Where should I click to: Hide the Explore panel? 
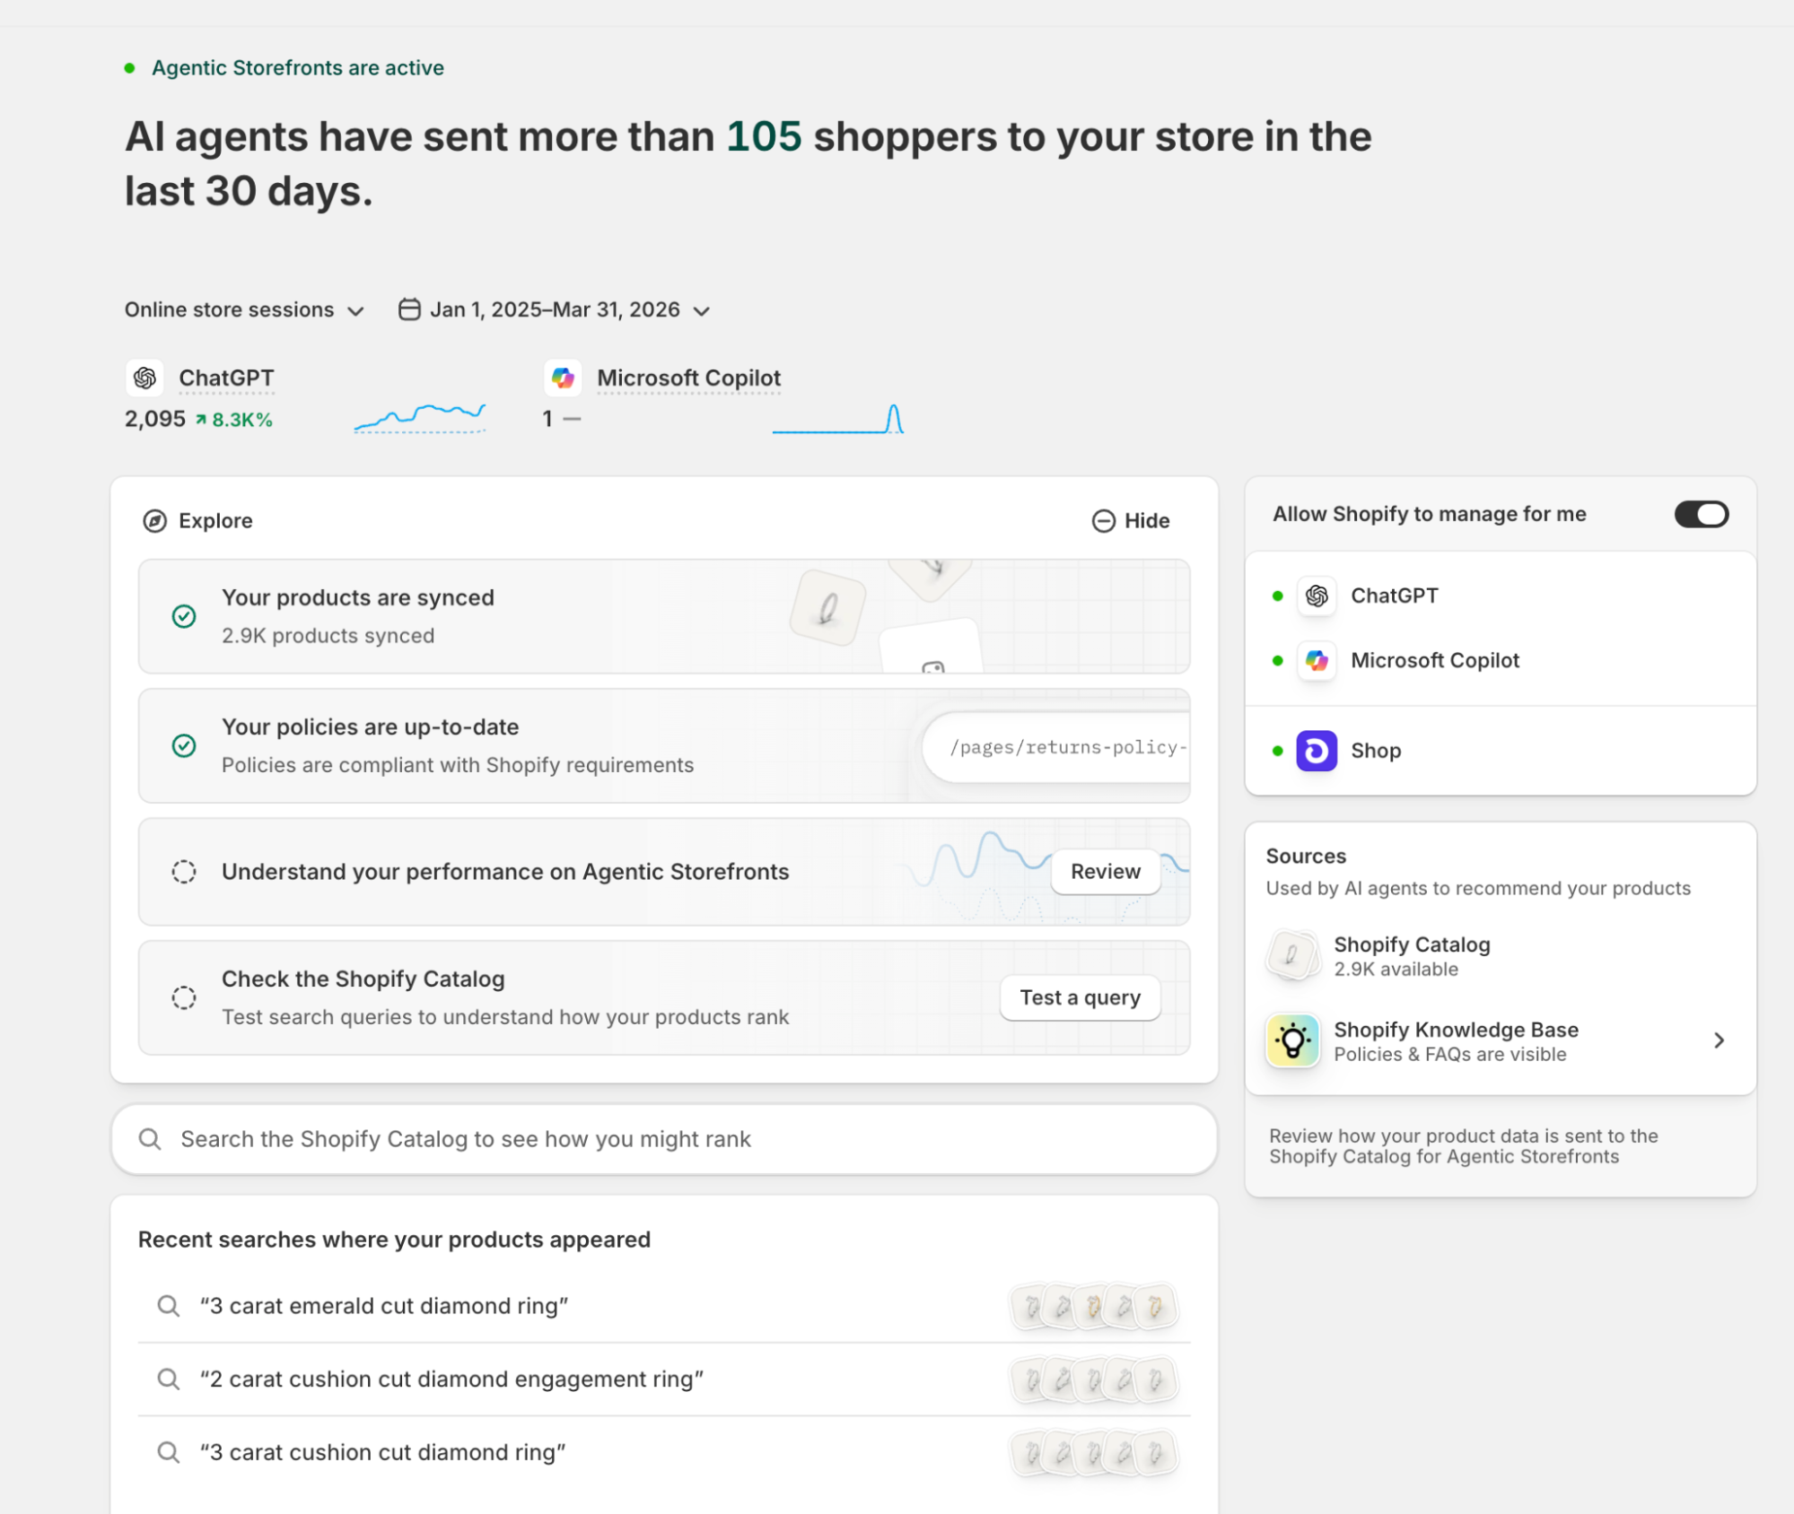tap(1131, 521)
